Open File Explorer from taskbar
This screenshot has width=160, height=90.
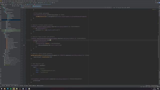[x=4, y=89]
